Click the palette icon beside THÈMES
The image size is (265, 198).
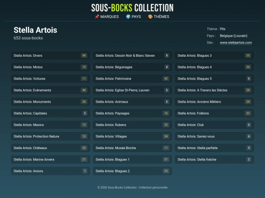tap(150, 17)
